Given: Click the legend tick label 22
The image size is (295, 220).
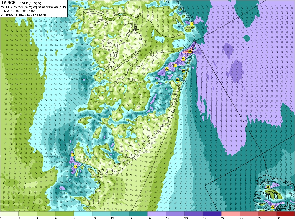Looking at the screenshot, I should 204,218.
